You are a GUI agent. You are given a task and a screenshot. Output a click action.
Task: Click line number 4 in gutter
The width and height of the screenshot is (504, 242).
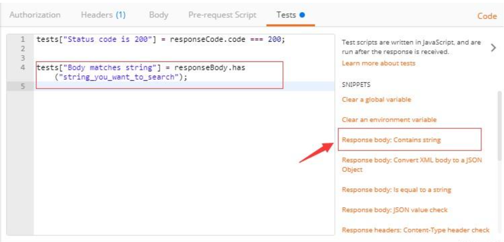point(22,67)
